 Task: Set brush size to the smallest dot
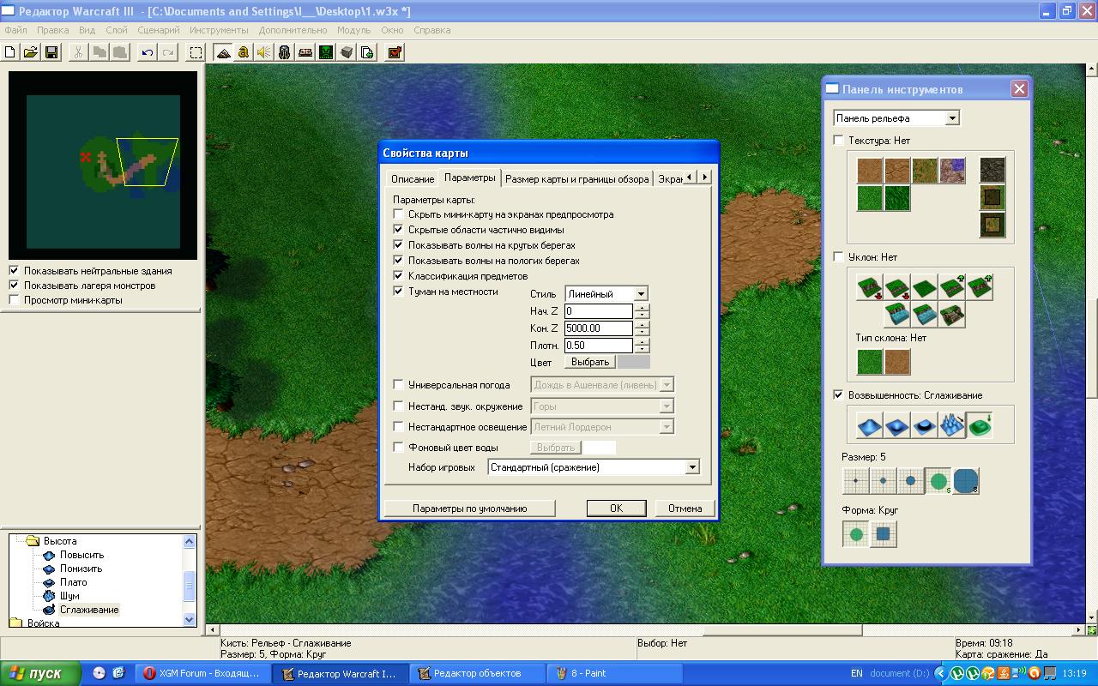[x=855, y=481]
